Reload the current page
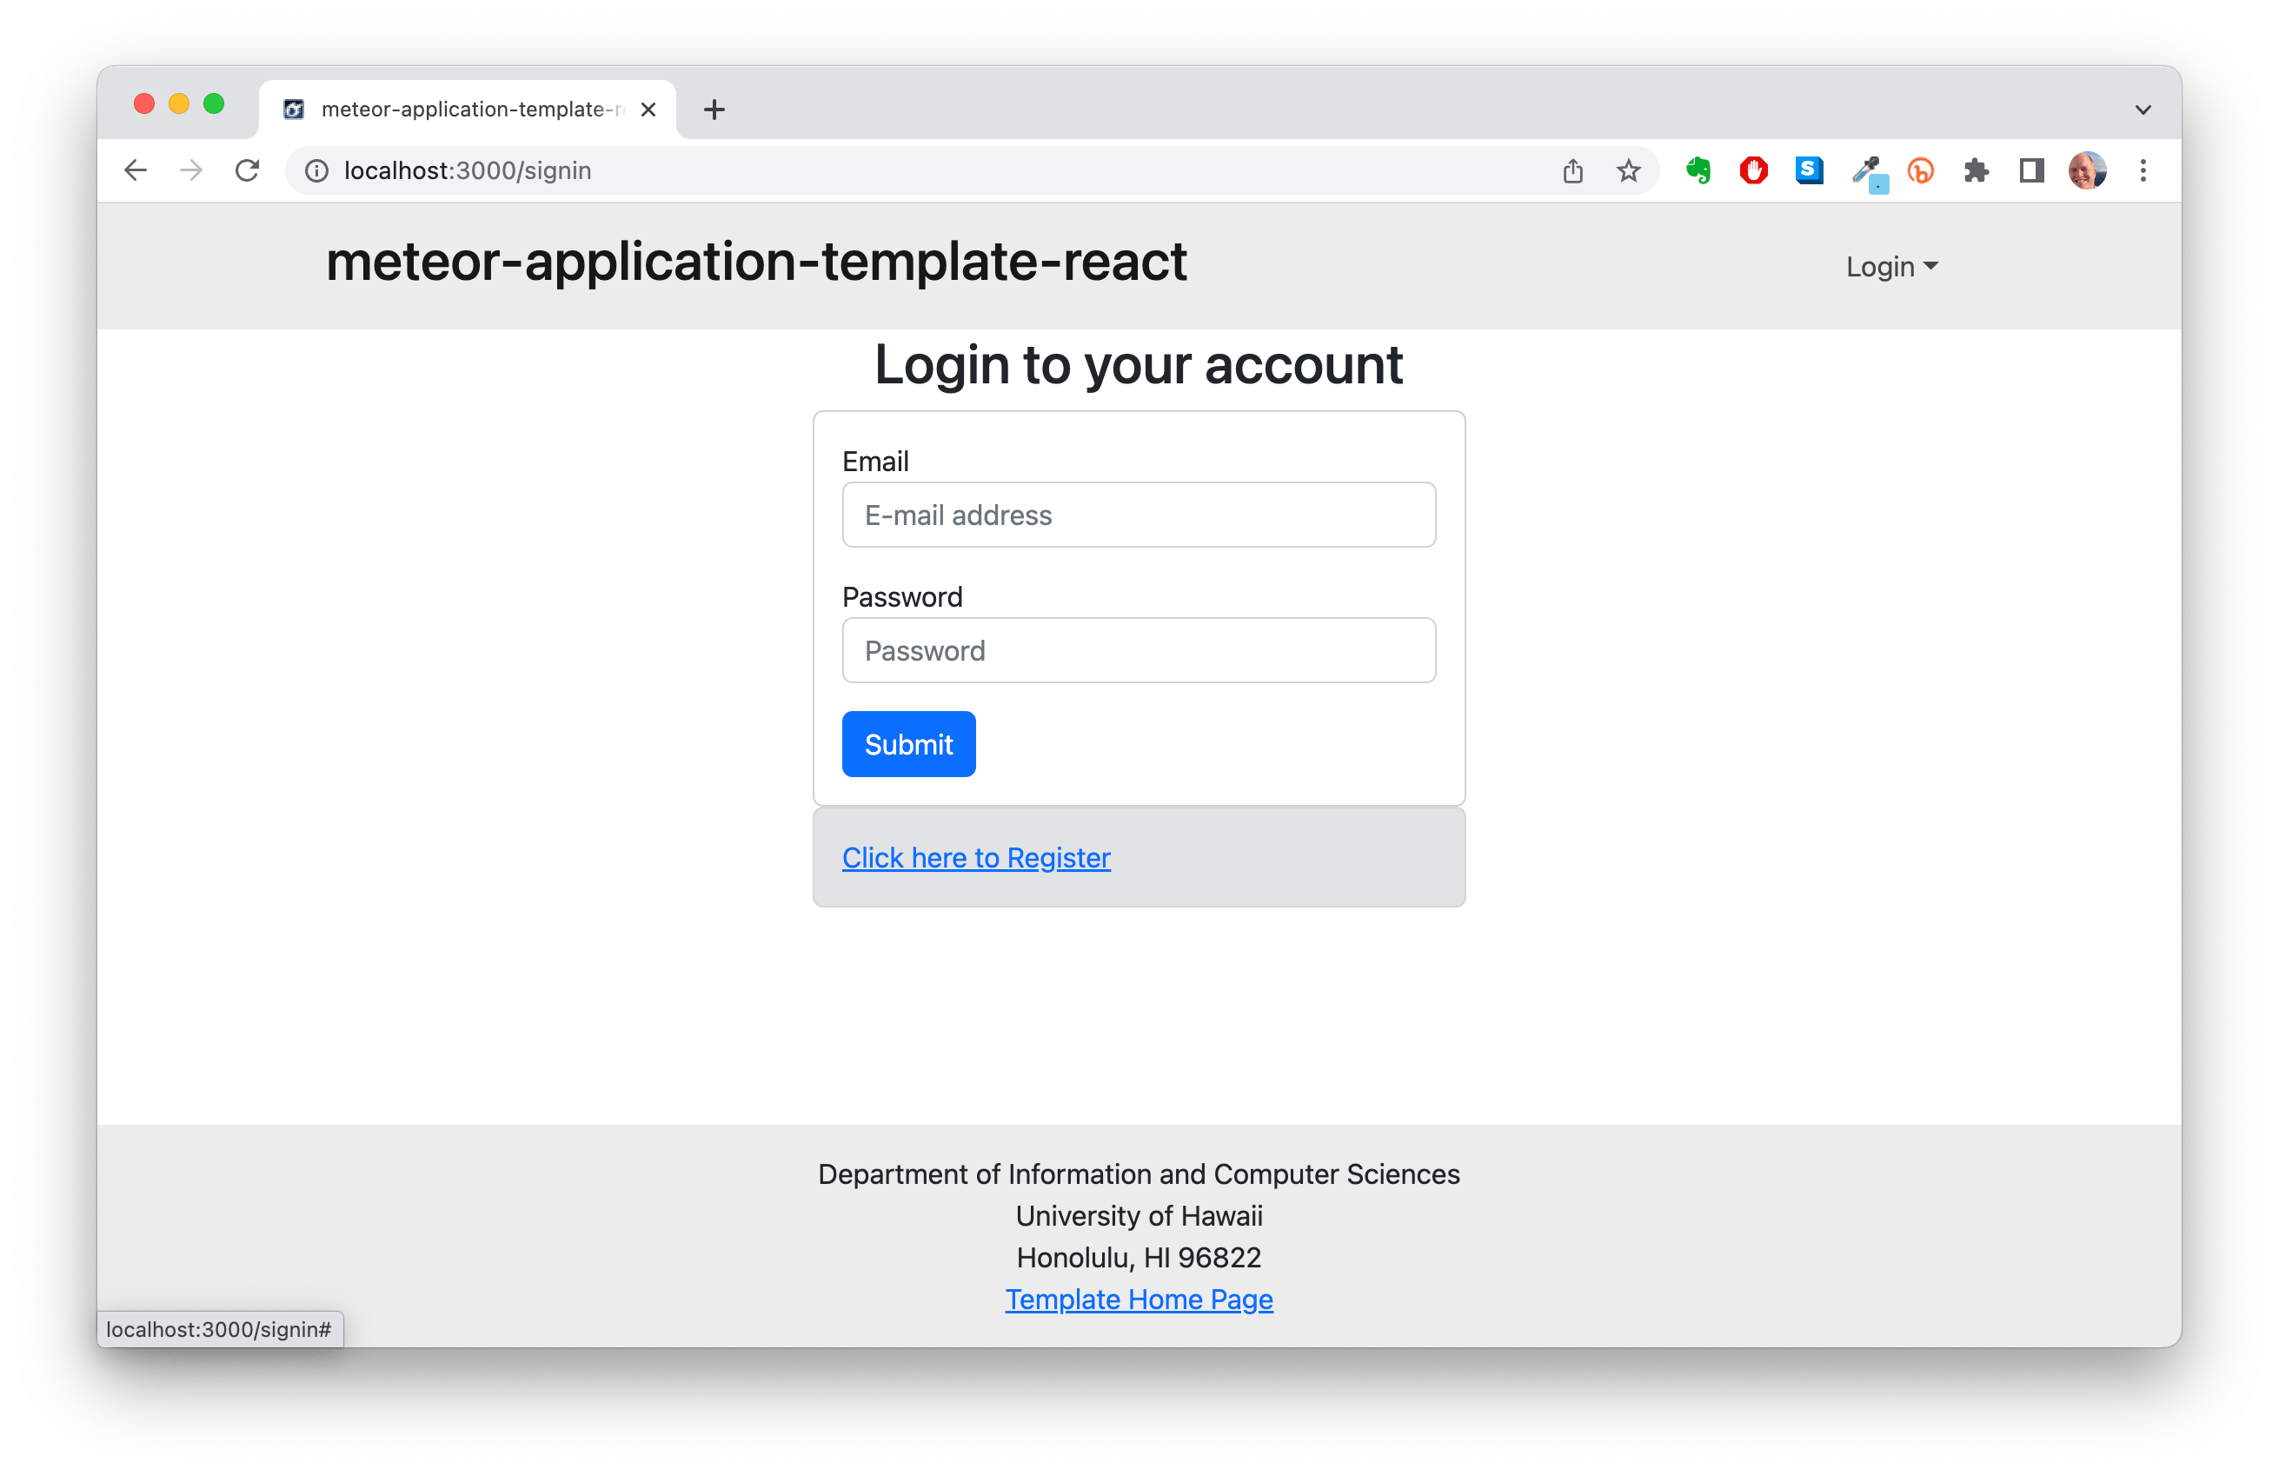Screen dimensions: 2279x1476 pos(247,170)
